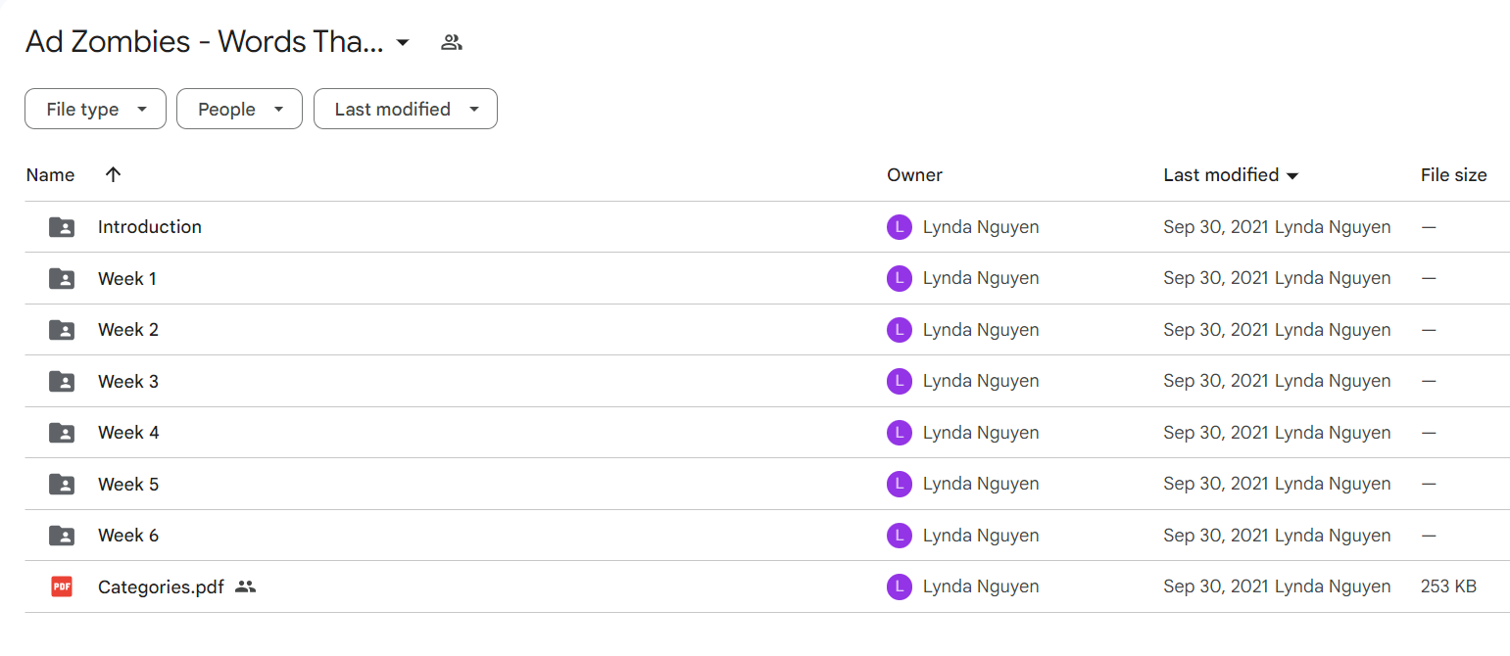The image size is (1510, 656).
Task: Click the 253 KB file size value
Action: pos(1448,587)
